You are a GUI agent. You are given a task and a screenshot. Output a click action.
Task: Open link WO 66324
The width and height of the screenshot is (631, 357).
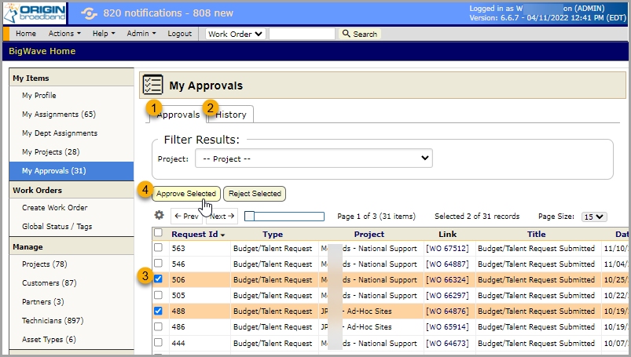[447, 280]
